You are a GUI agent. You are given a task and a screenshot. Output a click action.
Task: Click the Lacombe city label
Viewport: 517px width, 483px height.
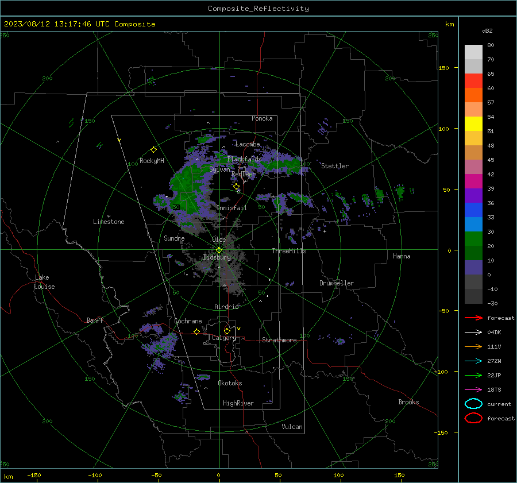pyautogui.click(x=248, y=144)
